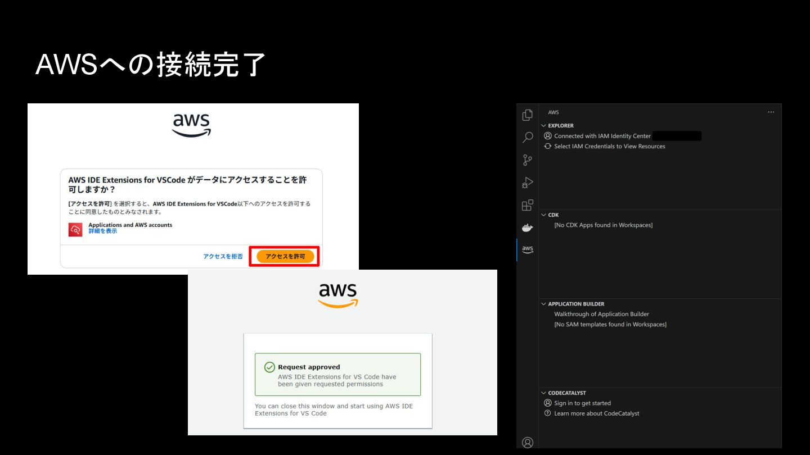Viewport: 810px width, 455px height.
Task: Open the Accounts icon in the activity bar
Action: [527, 442]
